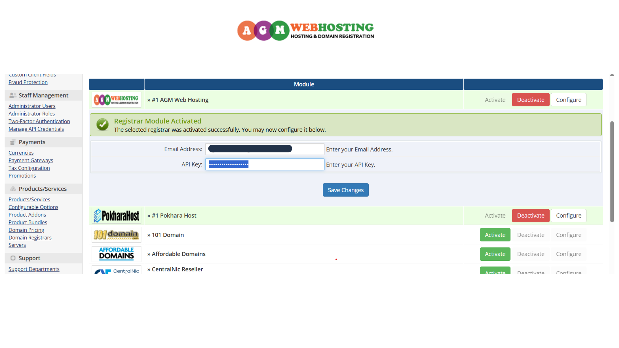Click the AGM Web Hosting header logo

coord(305,31)
